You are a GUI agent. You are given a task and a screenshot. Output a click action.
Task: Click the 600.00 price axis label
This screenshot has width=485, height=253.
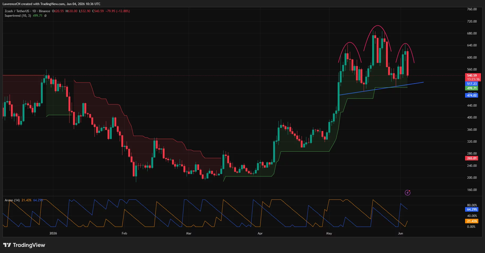[x=472, y=58]
